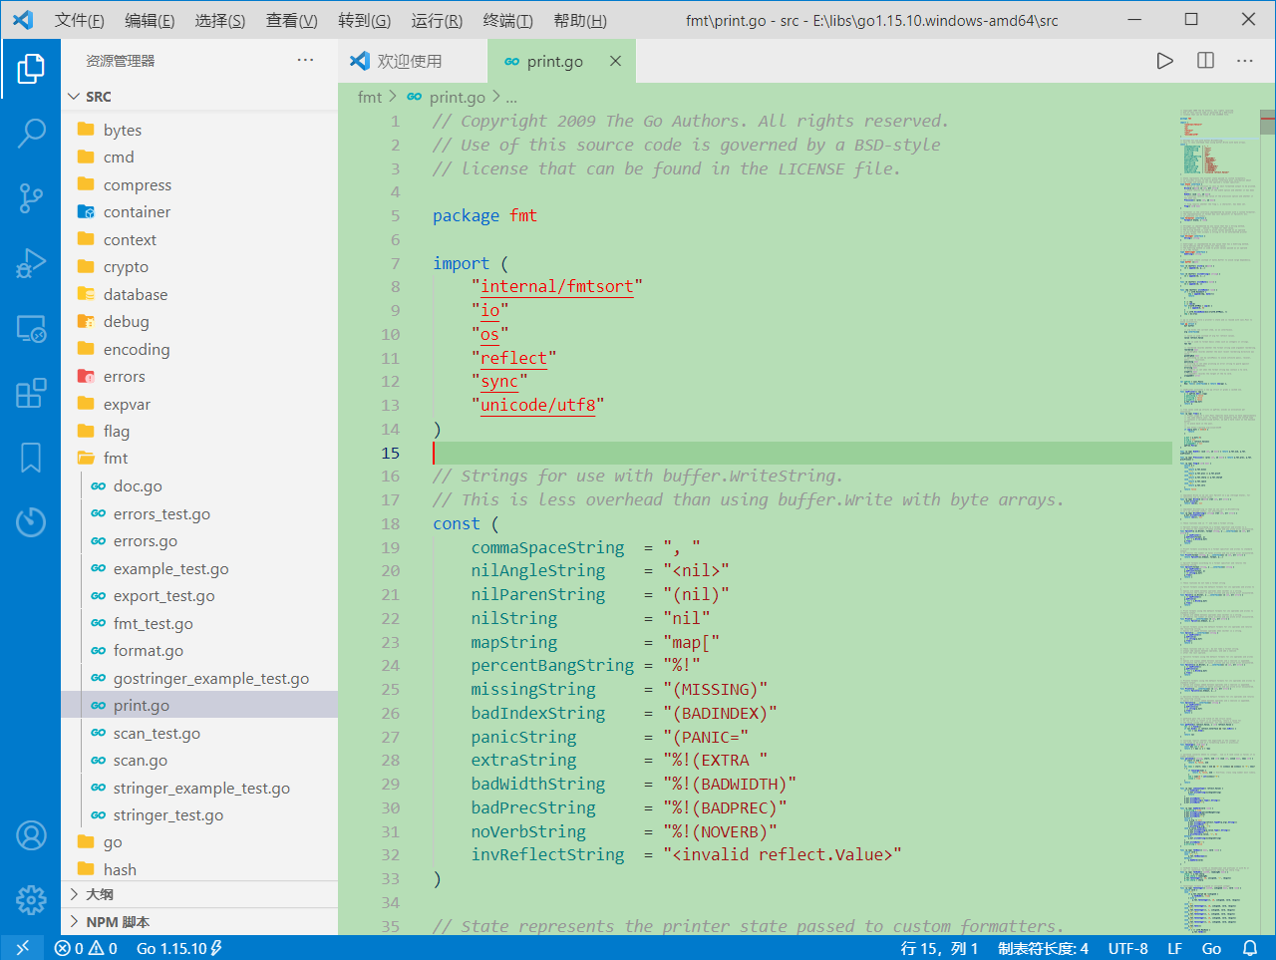Open the Explorer panel more actions ellipsis
The width and height of the screenshot is (1276, 960).
click(305, 61)
